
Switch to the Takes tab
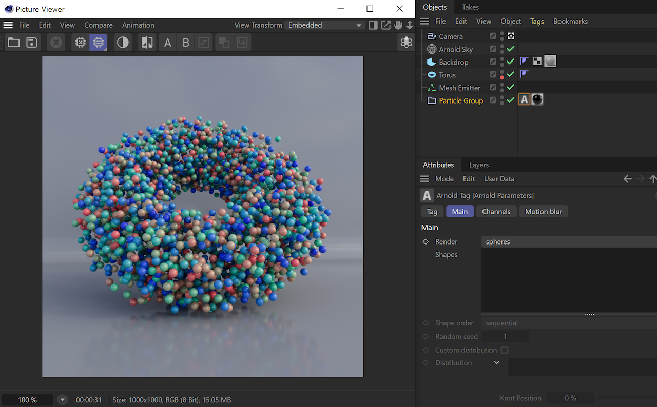470,7
